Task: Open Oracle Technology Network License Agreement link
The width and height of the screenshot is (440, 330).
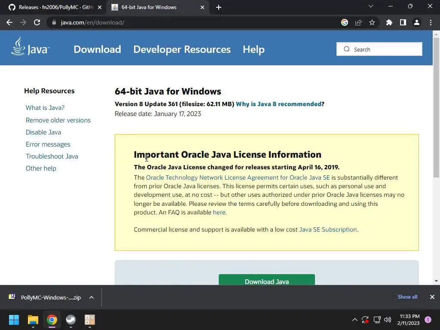Action: [238, 177]
